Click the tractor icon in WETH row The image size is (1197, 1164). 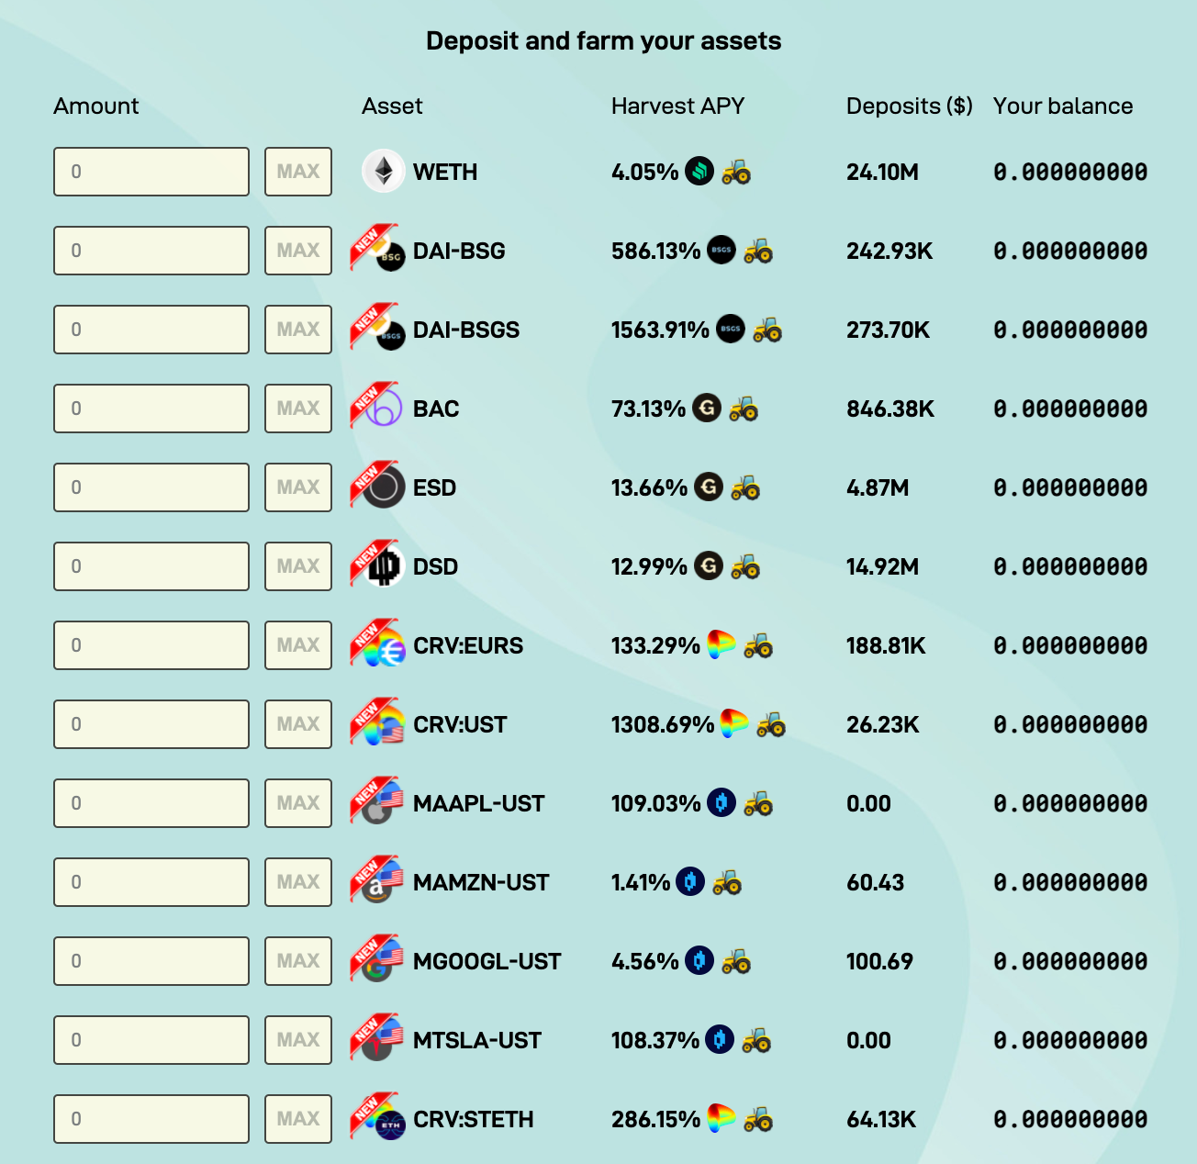(736, 171)
